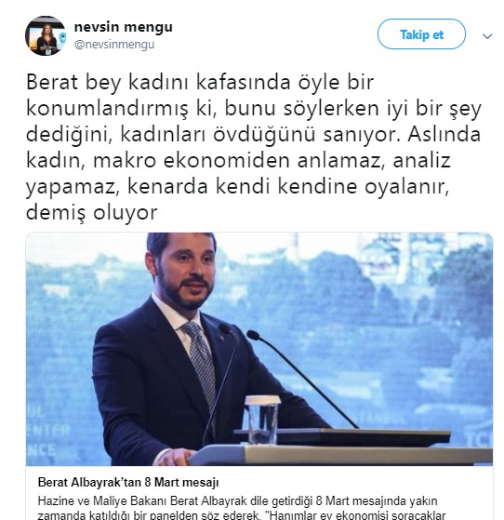Click the tweet options chevron arrow
Screen dimensions: 504x520
(x=486, y=36)
